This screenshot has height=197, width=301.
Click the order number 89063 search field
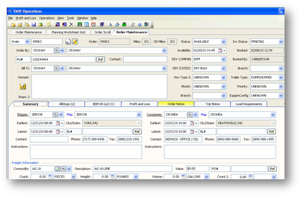(x=47, y=41)
